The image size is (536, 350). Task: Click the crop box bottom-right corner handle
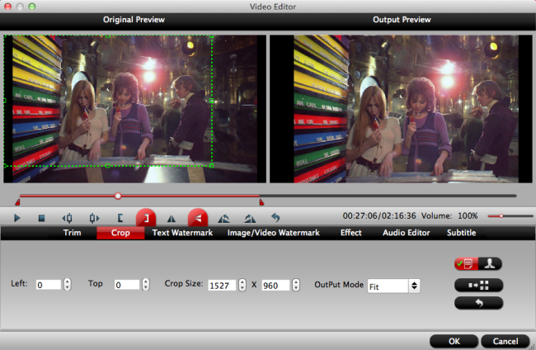coord(212,166)
